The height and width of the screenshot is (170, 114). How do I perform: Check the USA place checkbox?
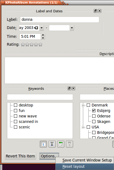[x=88, y=127]
